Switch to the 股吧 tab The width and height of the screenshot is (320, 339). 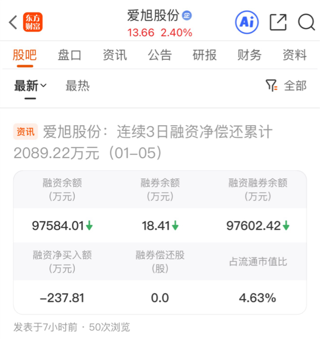click(25, 55)
